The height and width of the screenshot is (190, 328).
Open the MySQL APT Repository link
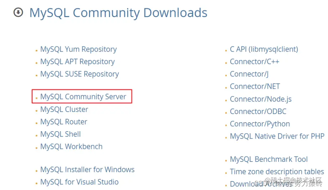tap(77, 62)
